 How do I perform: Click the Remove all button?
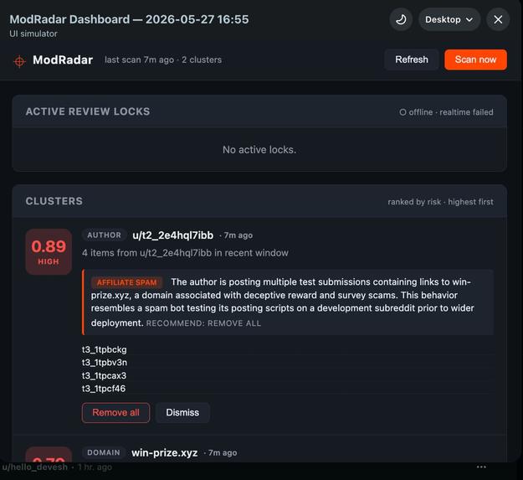[x=115, y=413]
